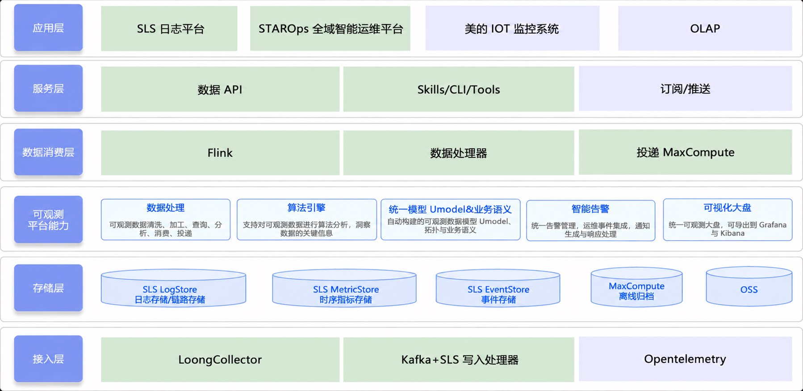This screenshot has height=391, width=803.
Task: Open the 智能告警 capability card
Action: click(591, 220)
